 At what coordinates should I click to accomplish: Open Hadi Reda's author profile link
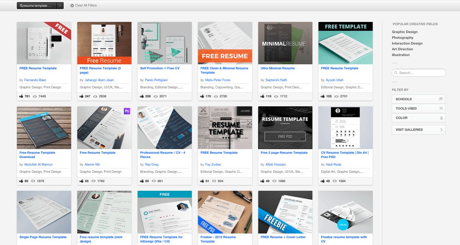[333, 164]
